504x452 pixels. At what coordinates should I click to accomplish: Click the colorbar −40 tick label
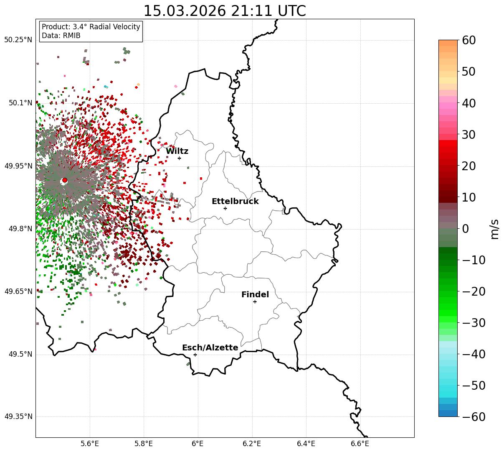point(474,354)
